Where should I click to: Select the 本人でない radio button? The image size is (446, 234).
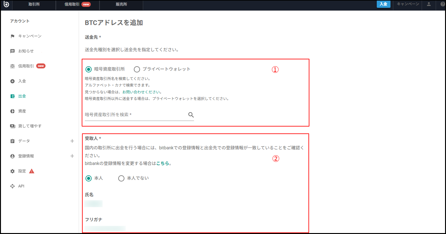tap(121, 178)
